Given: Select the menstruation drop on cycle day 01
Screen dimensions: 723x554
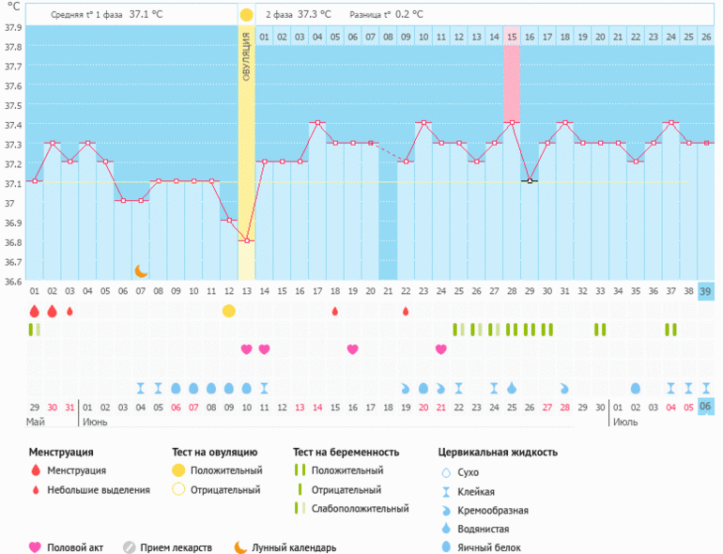Looking at the screenshot, I should click(35, 311).
